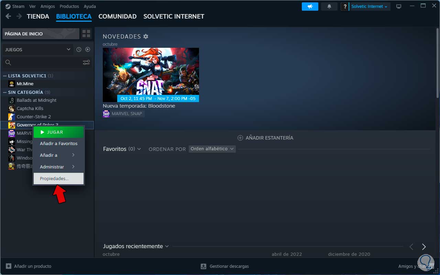
Task: Switch library to grid collections view
Action: click(86, 34)
